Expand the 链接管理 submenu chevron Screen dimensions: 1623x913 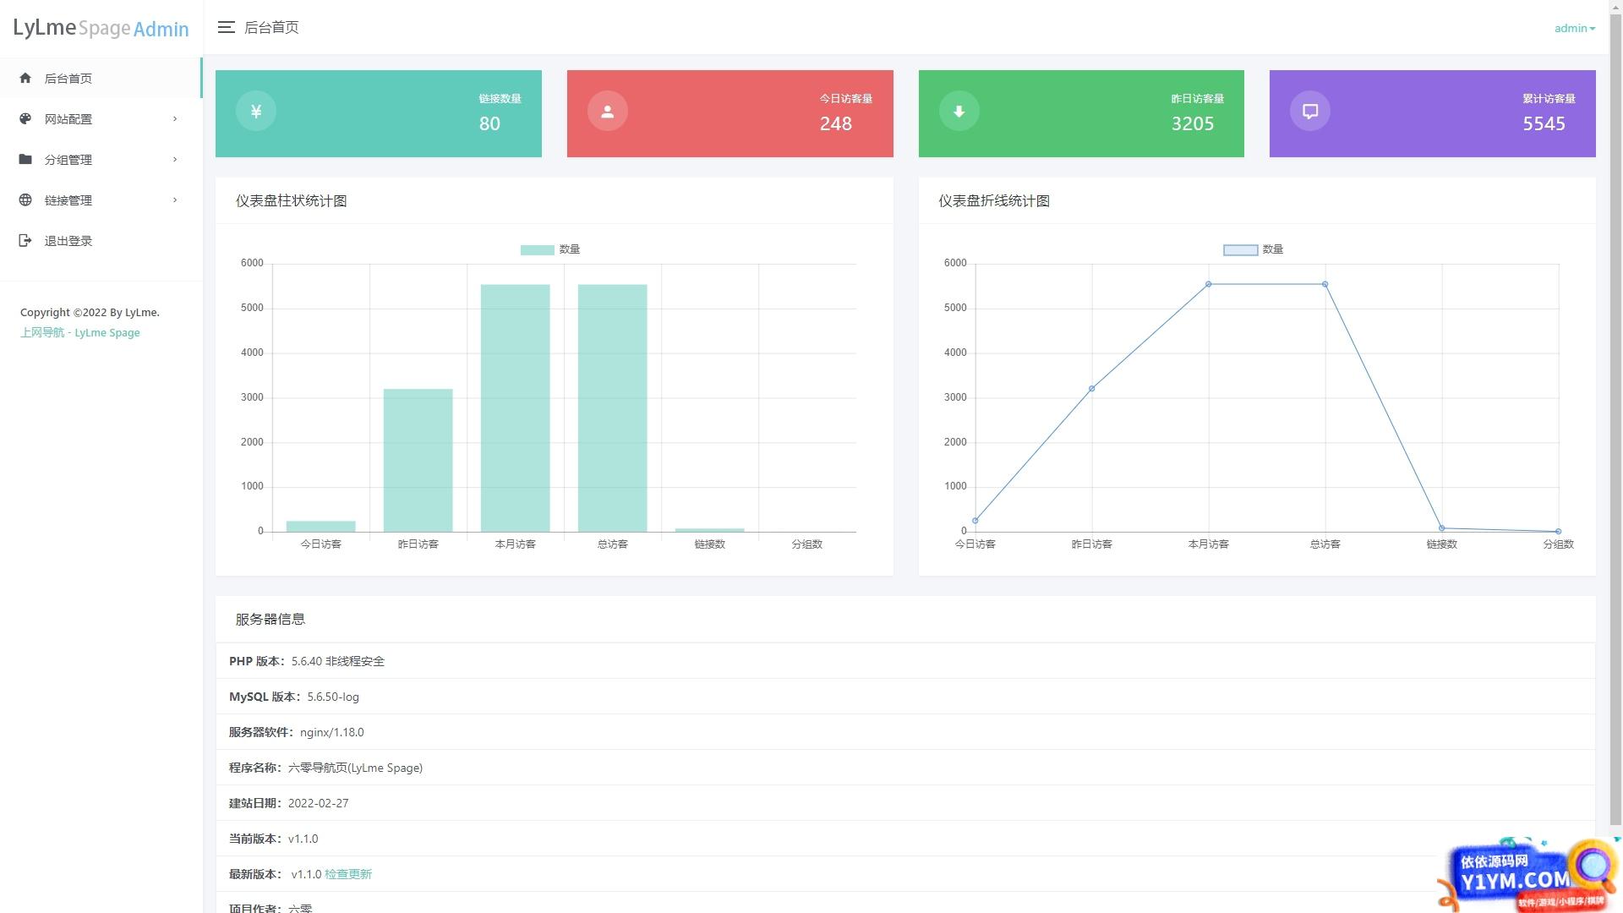(175, 200)
